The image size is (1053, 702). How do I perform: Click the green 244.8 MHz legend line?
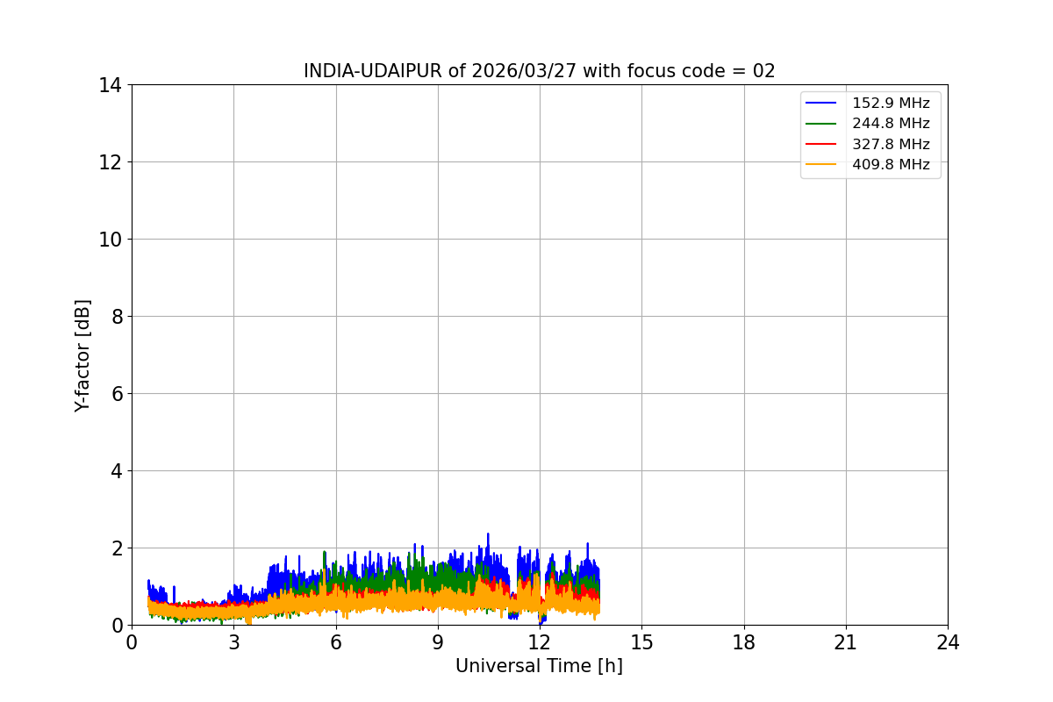[x=822, y=124]
